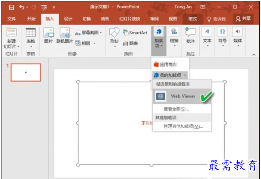Click the bottom-left handle of the add-in frame
The width and height of the screenshot is (261, 179).
[x=78, y=165]
